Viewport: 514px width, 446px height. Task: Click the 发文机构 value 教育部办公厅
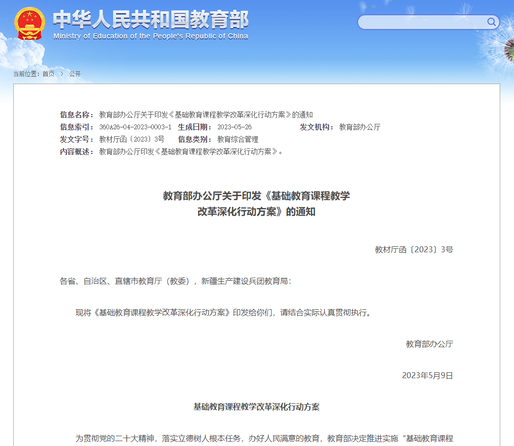click(x=360, y=127)
